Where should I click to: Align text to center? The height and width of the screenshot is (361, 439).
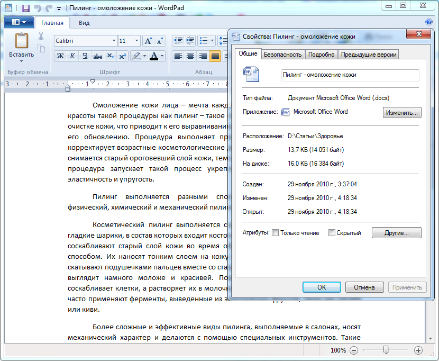coord(190,56)
